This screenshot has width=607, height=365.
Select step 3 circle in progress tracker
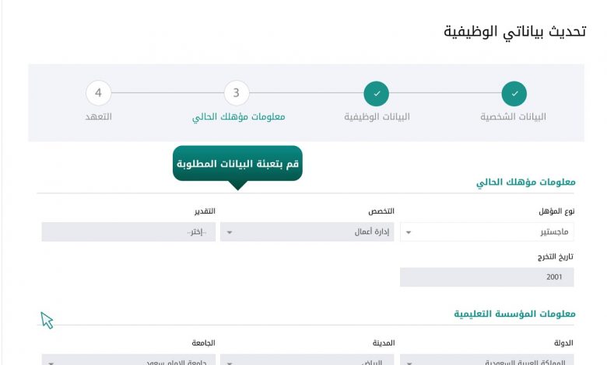(237, 93)
